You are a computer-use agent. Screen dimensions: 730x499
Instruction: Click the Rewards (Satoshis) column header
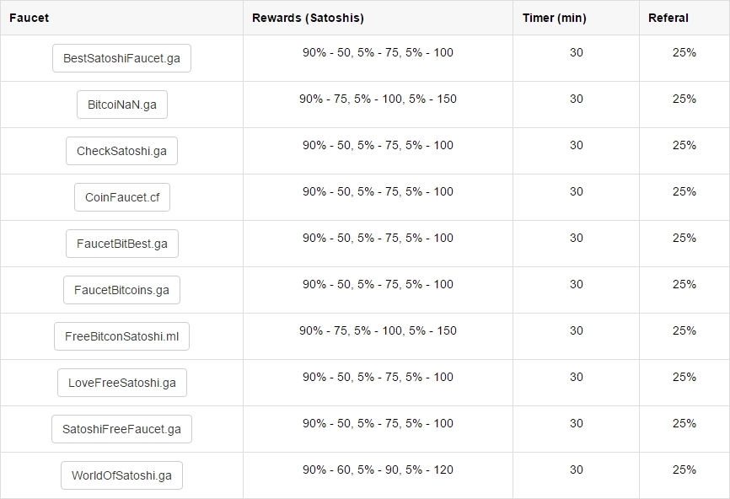pos(308,18)
